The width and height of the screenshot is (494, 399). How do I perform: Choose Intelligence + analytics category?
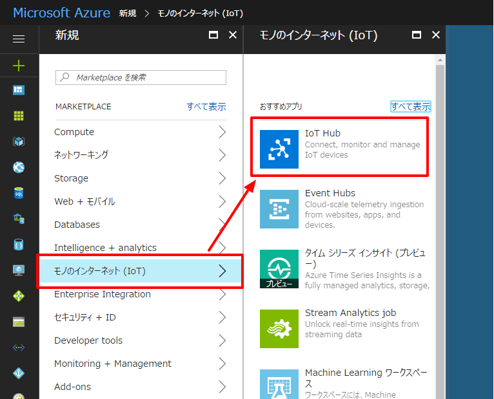(141, 248)
